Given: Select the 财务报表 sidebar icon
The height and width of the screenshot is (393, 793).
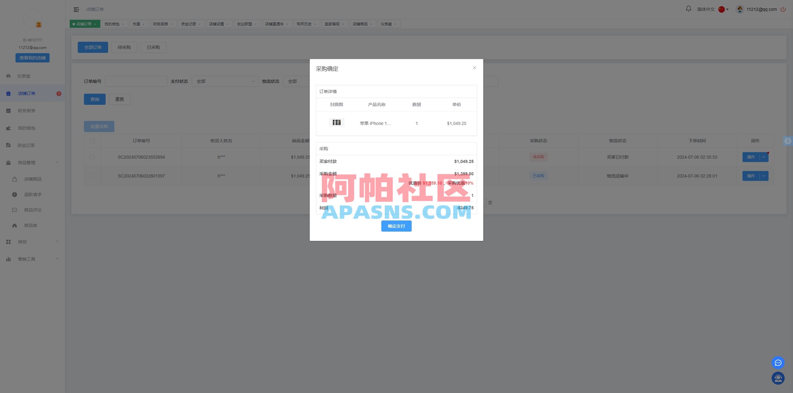Looking at the screenshot, I should (8, 110).
